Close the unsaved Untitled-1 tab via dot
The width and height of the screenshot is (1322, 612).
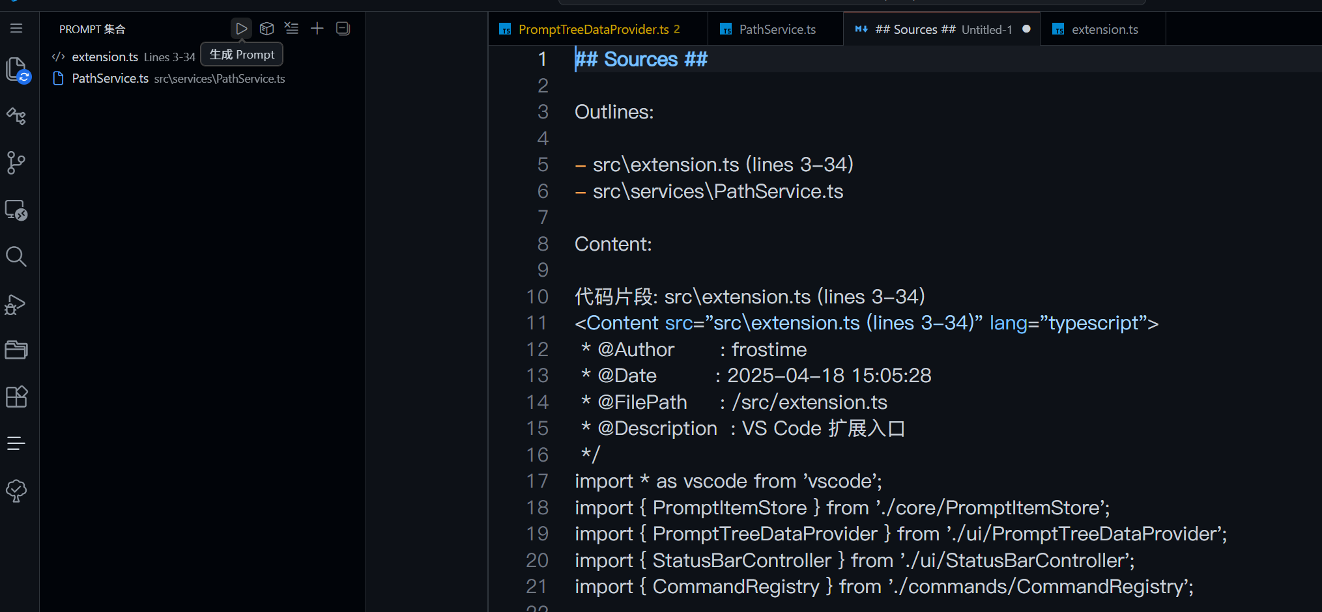click(1027, 29)
